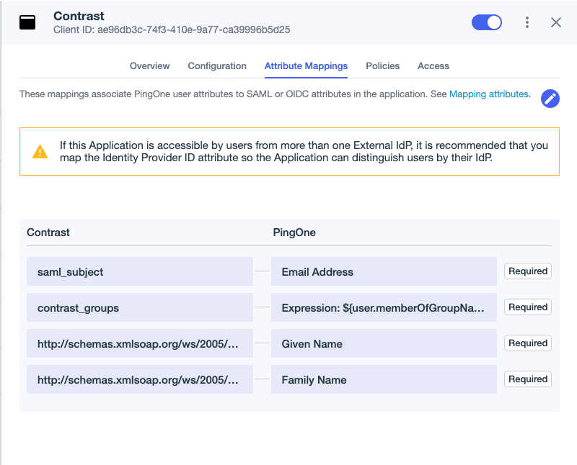Click the Contrast application icon

click(27, 22)
